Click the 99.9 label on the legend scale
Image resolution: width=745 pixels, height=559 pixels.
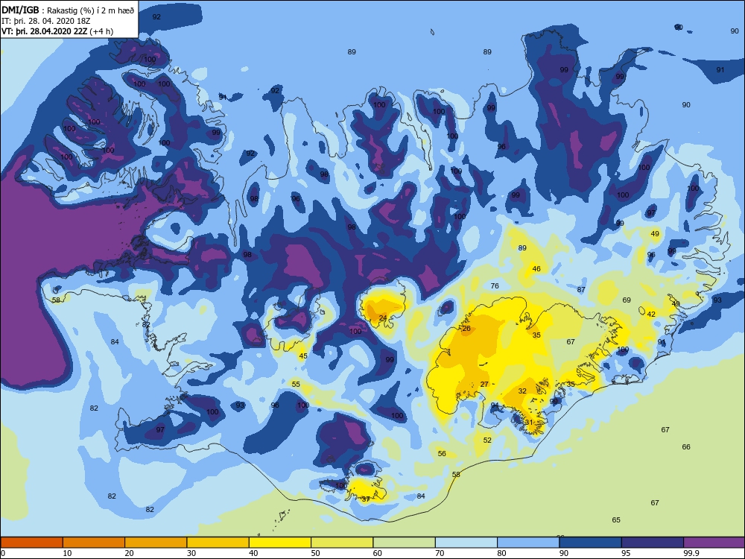point(691,553)
